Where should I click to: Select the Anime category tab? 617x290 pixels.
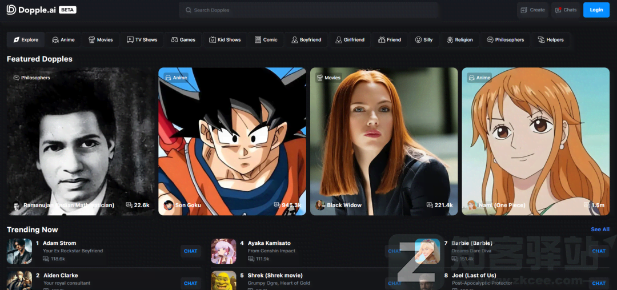[63, 40]
